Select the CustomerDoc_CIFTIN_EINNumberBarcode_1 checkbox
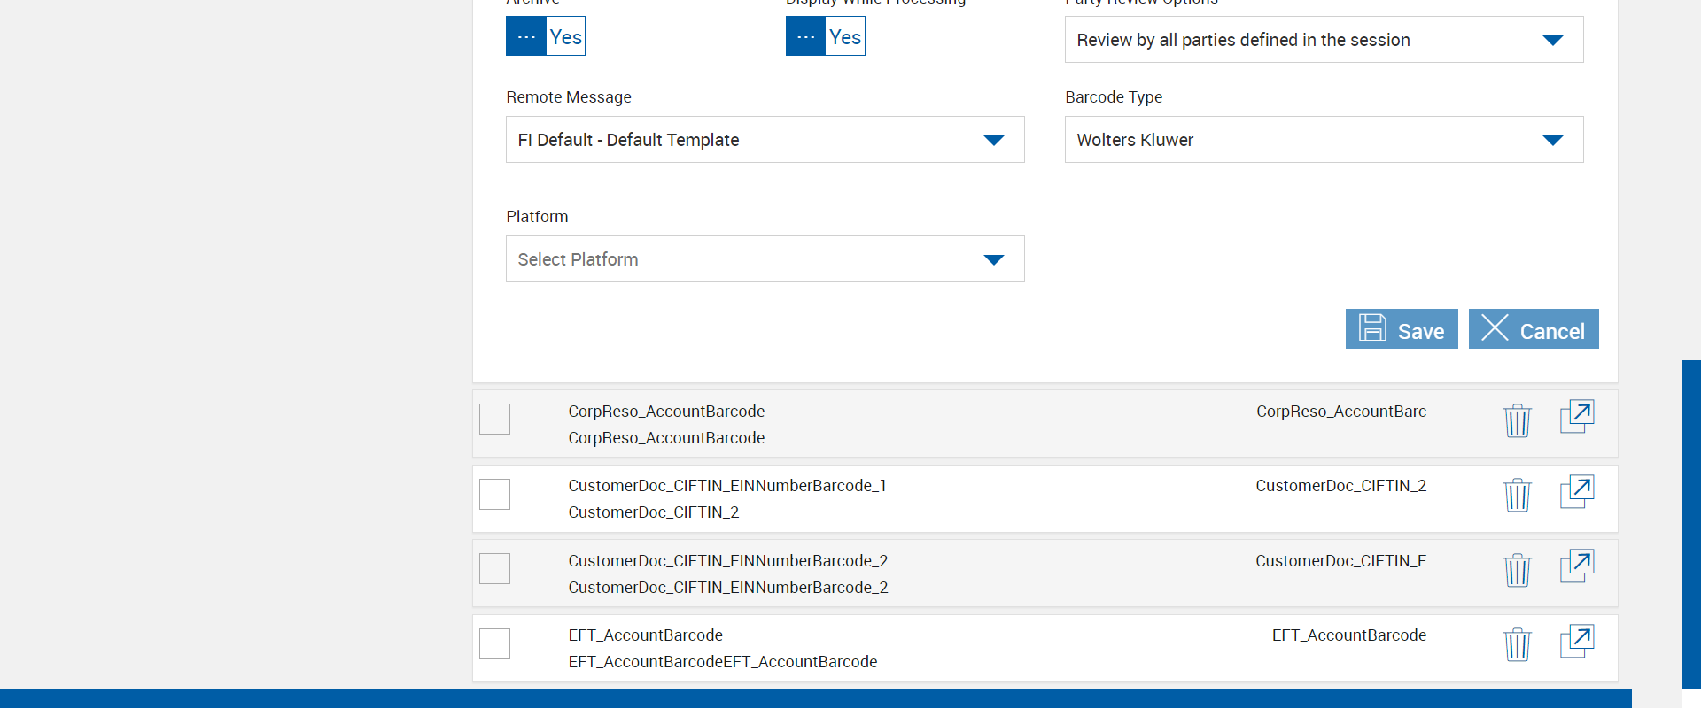The height and width of the screenshot is (708, 1701). 494,494
